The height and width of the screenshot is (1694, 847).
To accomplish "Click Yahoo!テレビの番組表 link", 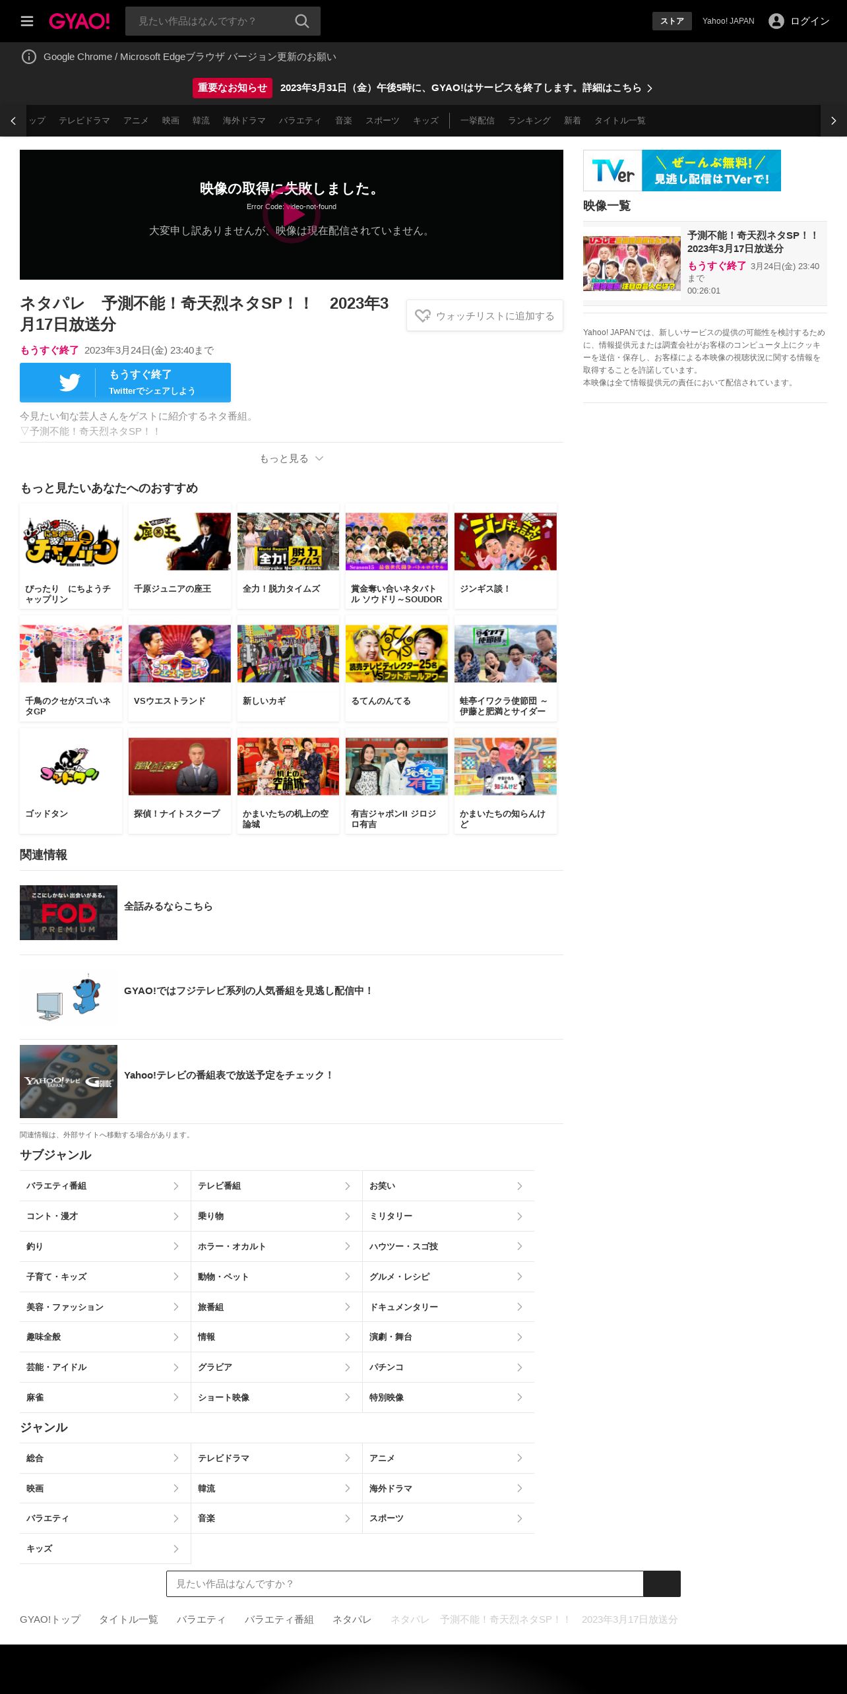I will pyautogui.click(x=228, y=1075).
